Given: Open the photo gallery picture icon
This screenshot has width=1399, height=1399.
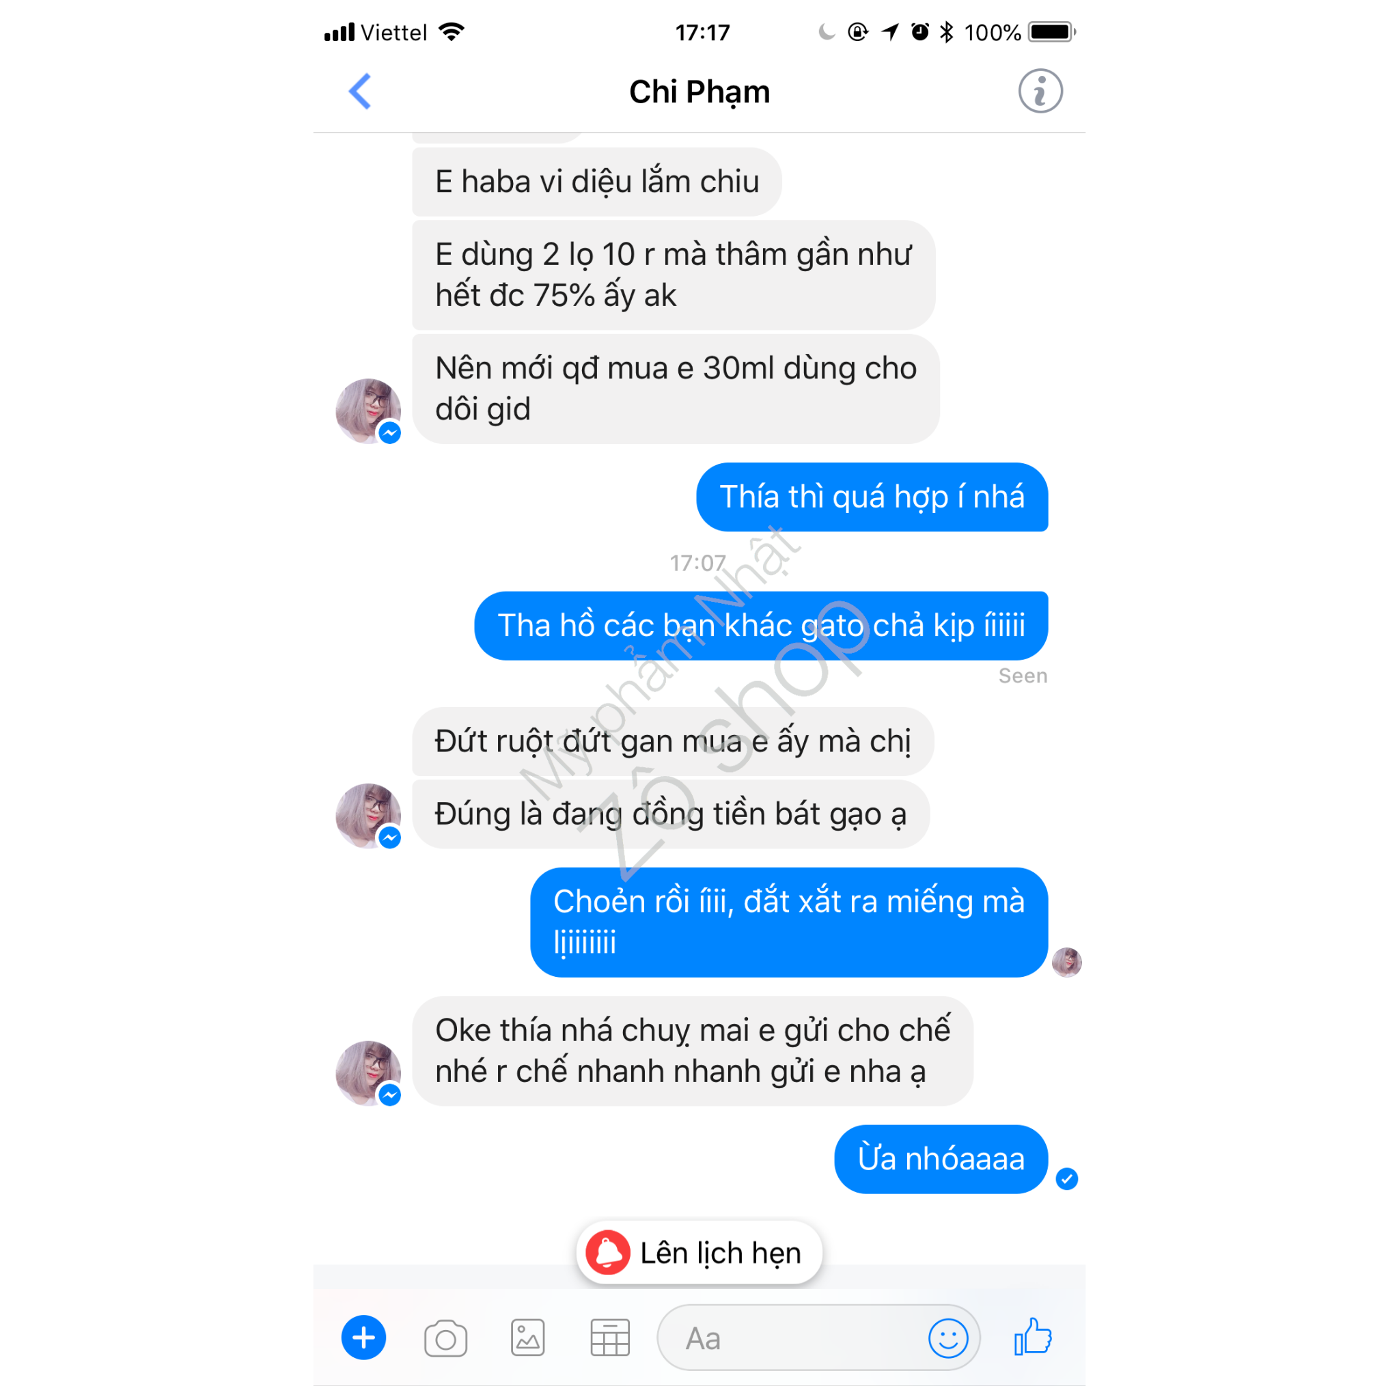Looking at the screenshot, I should pyautogui.click(x=527, y=1338).
